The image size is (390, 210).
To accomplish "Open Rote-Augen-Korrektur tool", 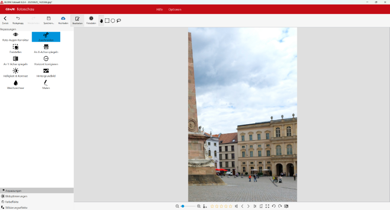I will 16,37.
